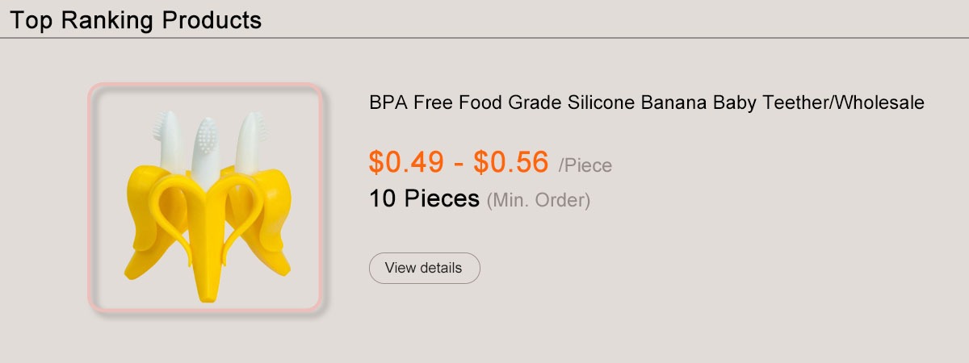This screenshot has width=969, height=363.
Task: Click the /Piece unit label
Action: click(x=585, y=166)
